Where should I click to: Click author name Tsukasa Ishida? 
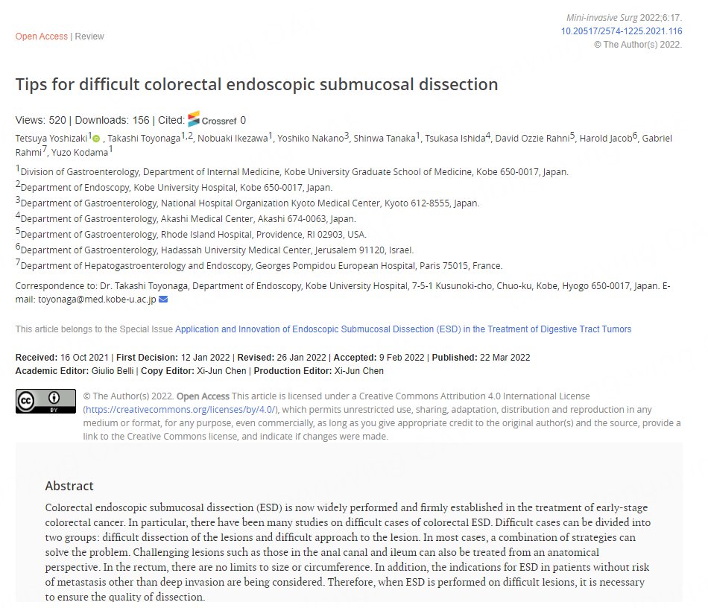(455, 138)
